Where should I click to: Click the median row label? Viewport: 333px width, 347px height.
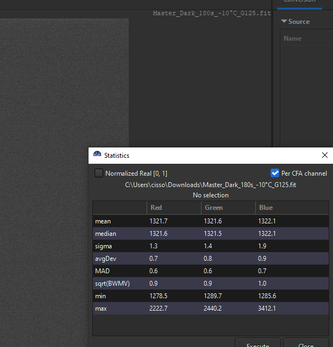pos(105,234)
